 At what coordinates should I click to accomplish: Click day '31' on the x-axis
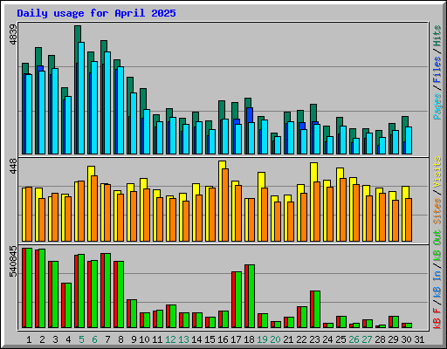pyautogui.click(x=419, y=339)
